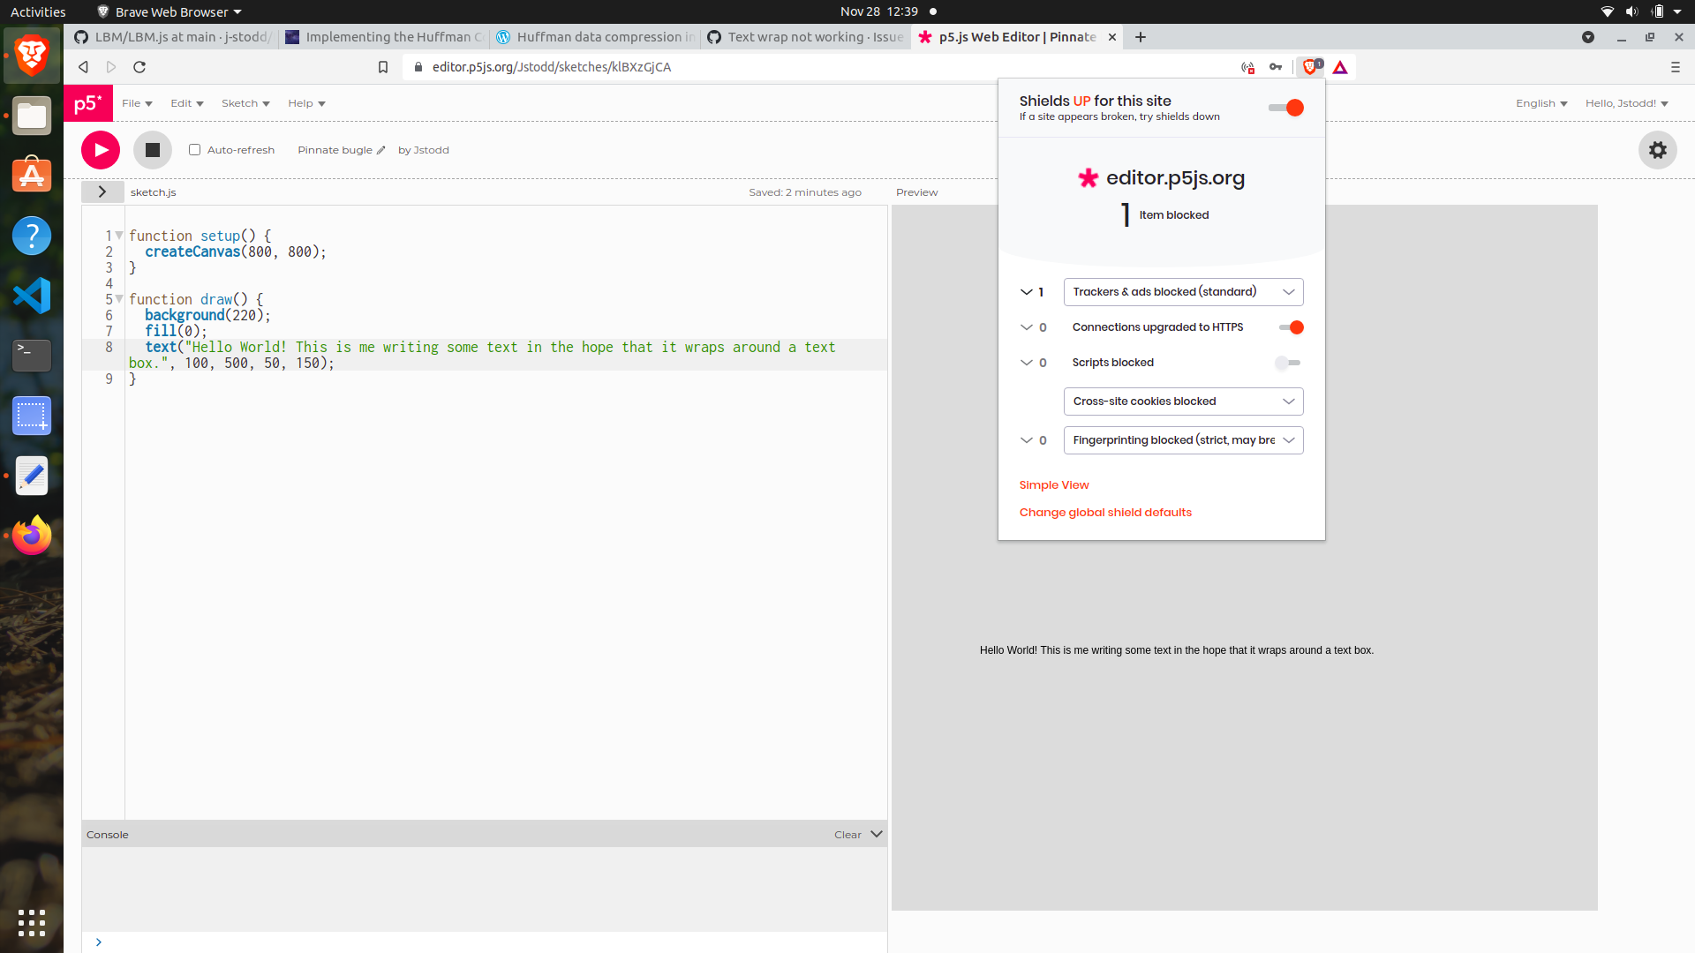Disable Connections upgraded to HTTPS toggle
This screenshot has height=953, width=1695.
point(1291,327)
